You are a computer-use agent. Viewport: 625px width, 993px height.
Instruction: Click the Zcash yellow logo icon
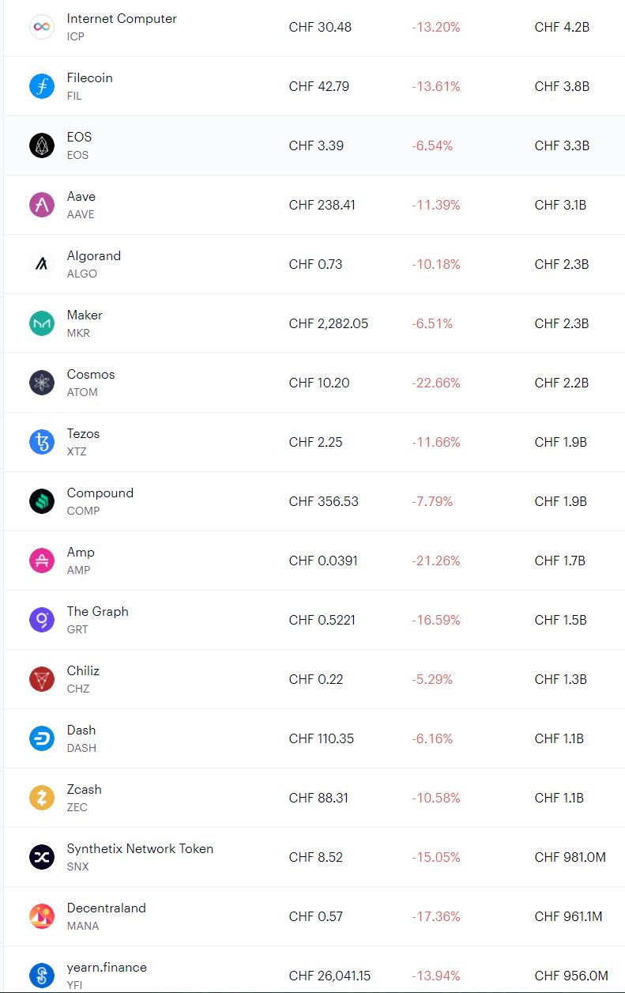[42, 798]
